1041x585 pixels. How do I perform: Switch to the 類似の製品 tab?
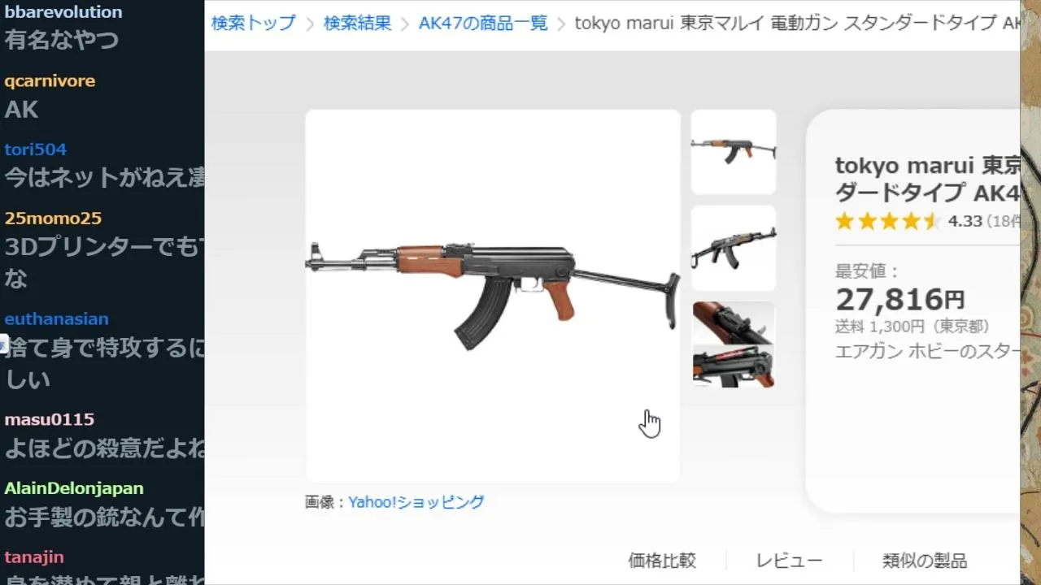click(x=925, y=561)
